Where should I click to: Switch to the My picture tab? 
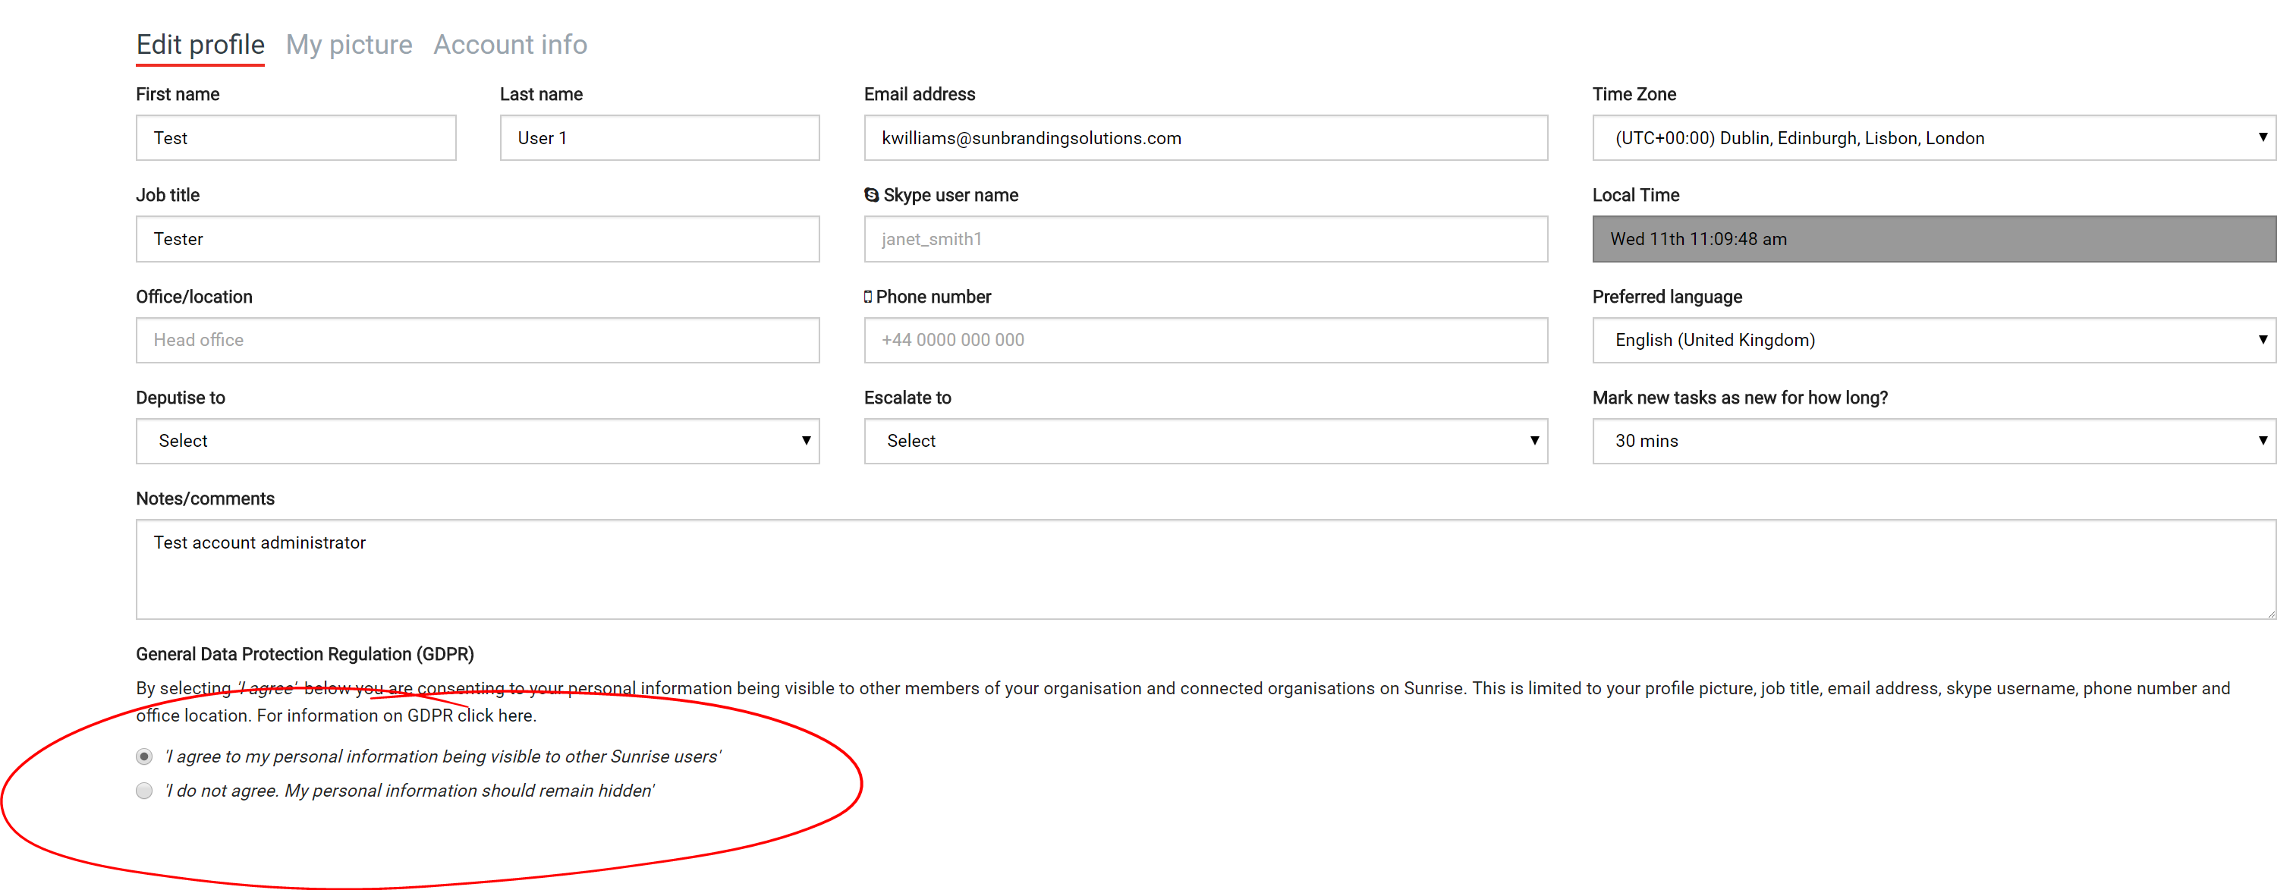coord(349,45)
